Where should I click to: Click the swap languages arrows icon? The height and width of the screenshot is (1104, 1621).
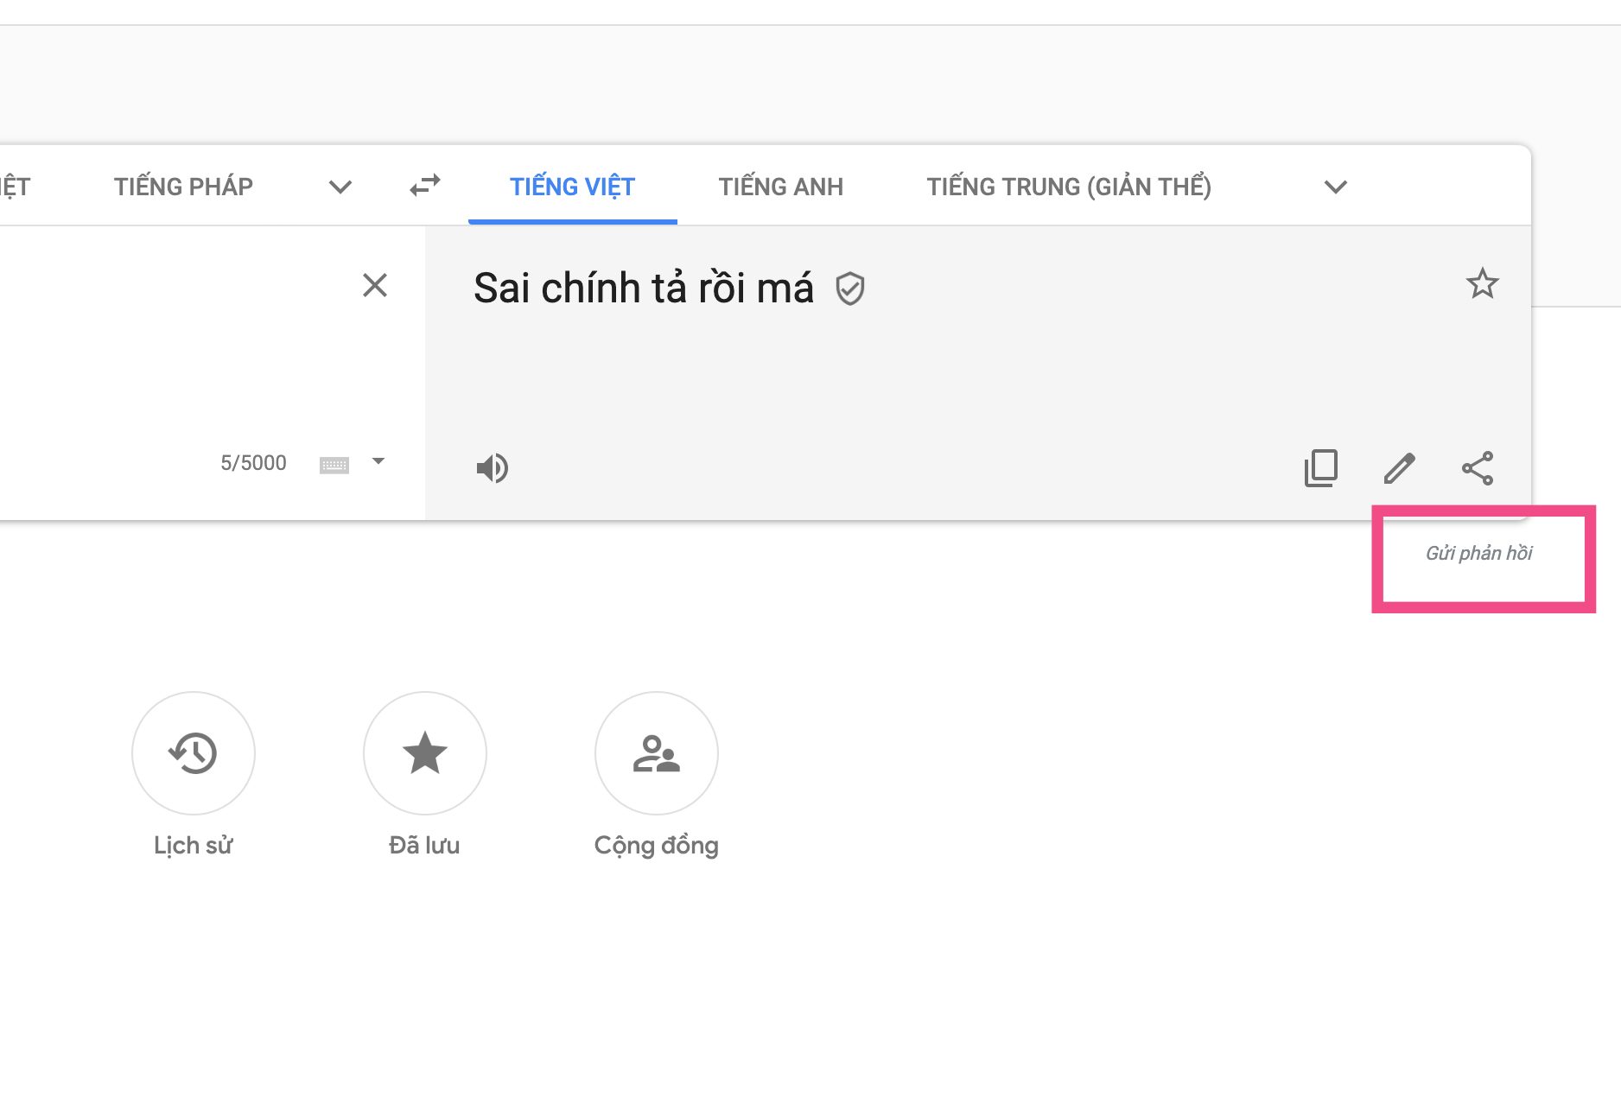[423, 186]
